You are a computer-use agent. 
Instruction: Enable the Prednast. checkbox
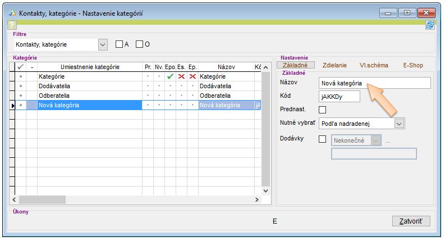pos(322,110)
